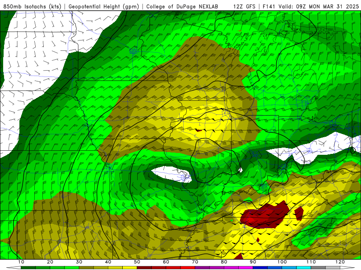Click the 'F141' forecast hour label
The image size is (361, 270).
click(269, 7)
